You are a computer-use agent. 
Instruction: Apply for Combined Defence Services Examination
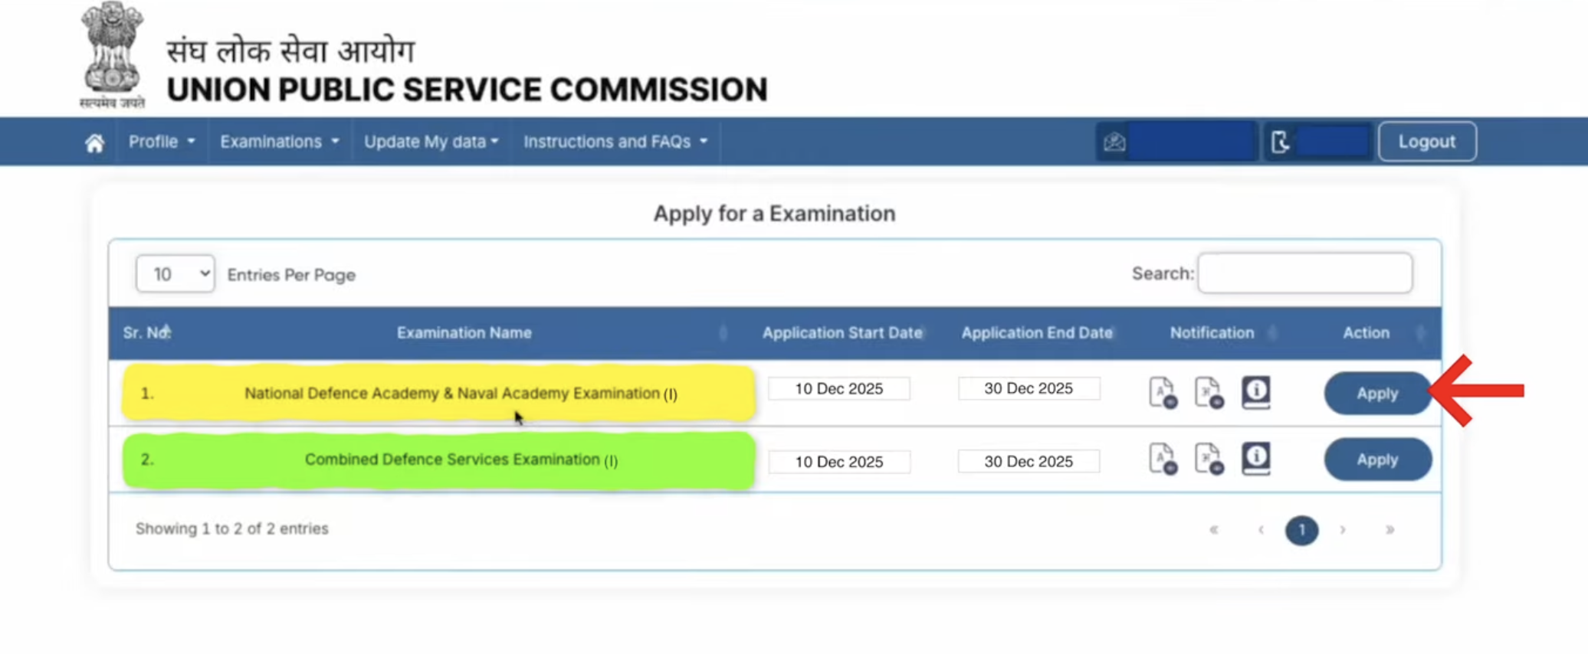tap(1376, 459)
